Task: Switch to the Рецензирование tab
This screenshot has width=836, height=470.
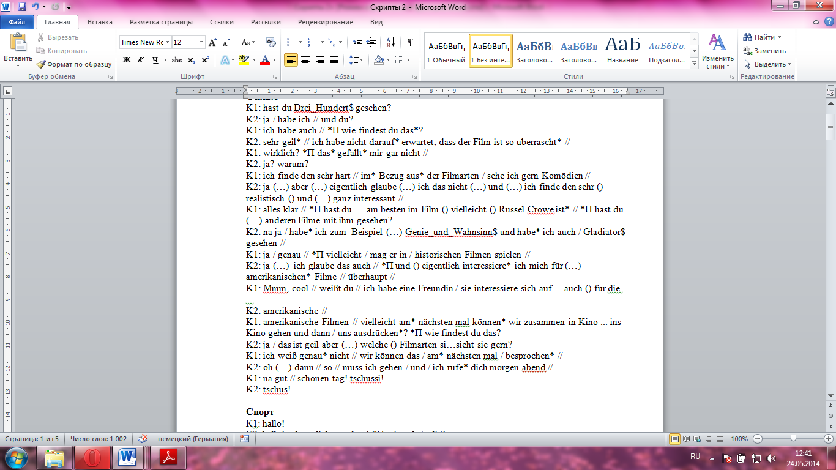Action: point(325,22)
